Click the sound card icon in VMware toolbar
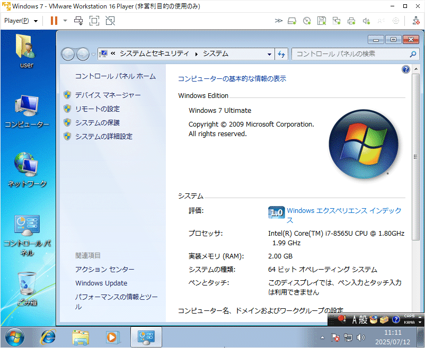The width and height of the screenshot is (425, 348). coord(366,21)
